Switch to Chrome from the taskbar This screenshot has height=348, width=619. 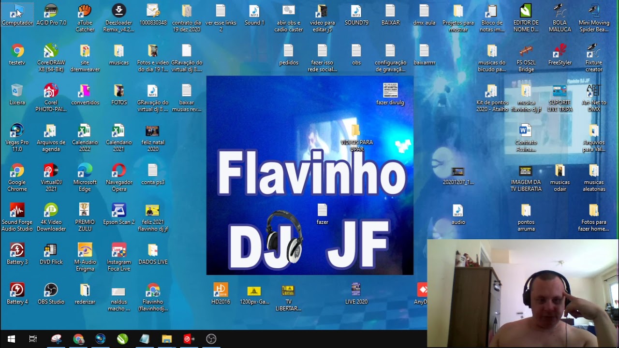point(78,339)
